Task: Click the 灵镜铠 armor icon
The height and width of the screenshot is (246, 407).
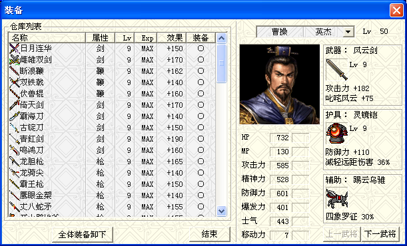Action: 337,133
